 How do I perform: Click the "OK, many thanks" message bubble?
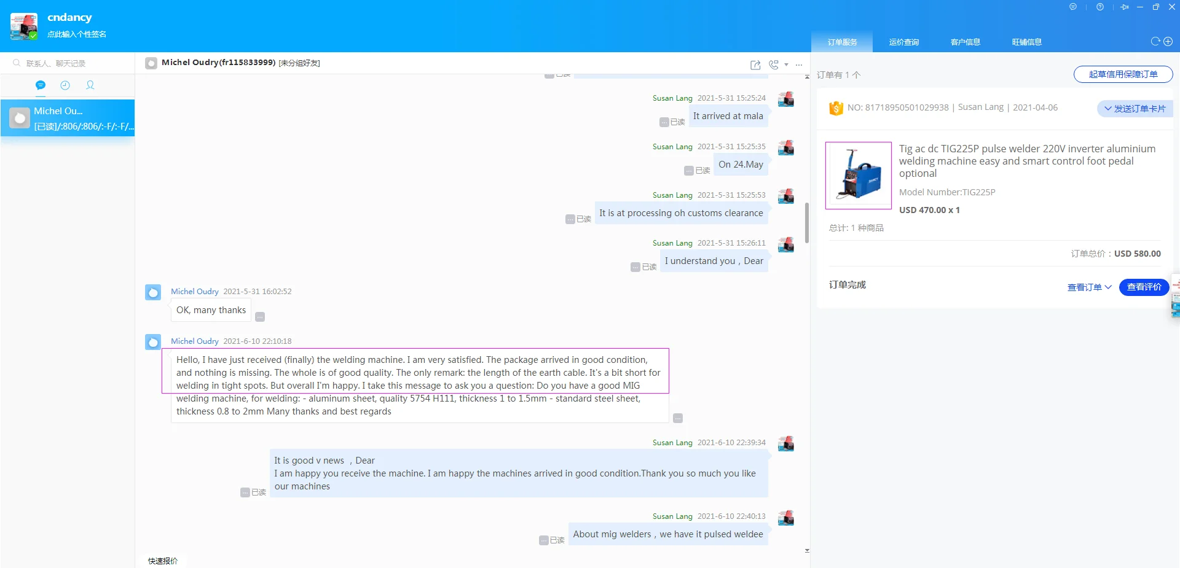pyautogui.click(x=211, y=310)
